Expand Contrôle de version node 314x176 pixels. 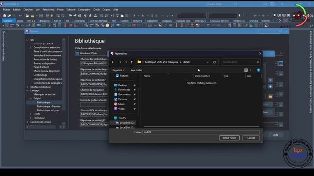coord(27,122)
